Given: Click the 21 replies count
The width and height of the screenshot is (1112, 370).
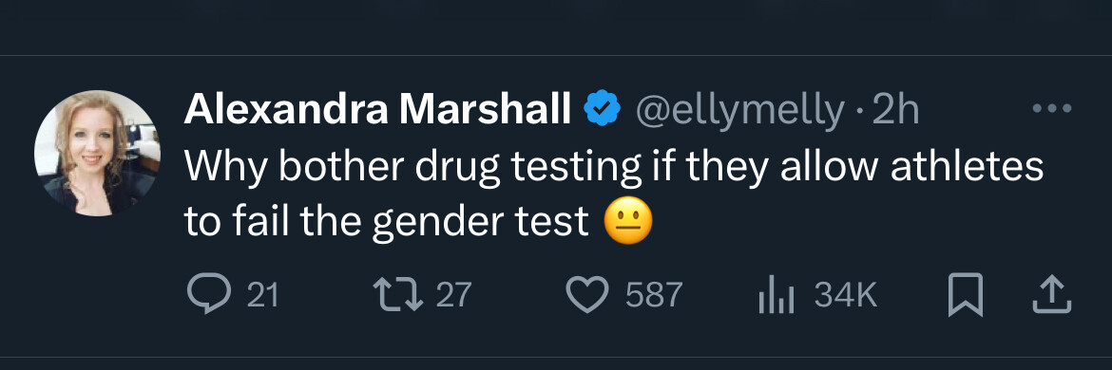Looking at the screenshot, I should point(262,295).
